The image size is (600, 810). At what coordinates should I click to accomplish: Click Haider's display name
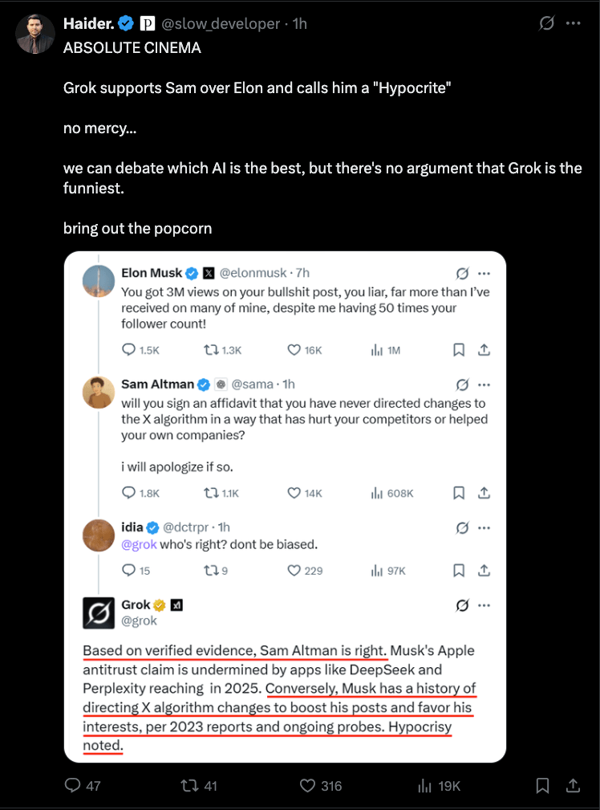(88, 24)
